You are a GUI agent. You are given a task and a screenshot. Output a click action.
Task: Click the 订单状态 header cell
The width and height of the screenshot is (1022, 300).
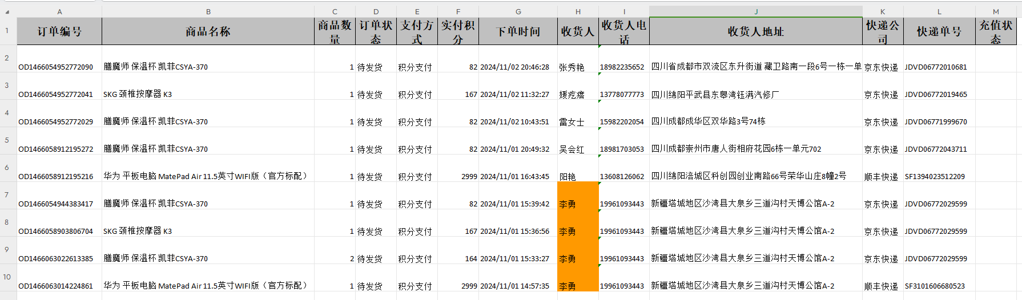click(x=376, y=31)
